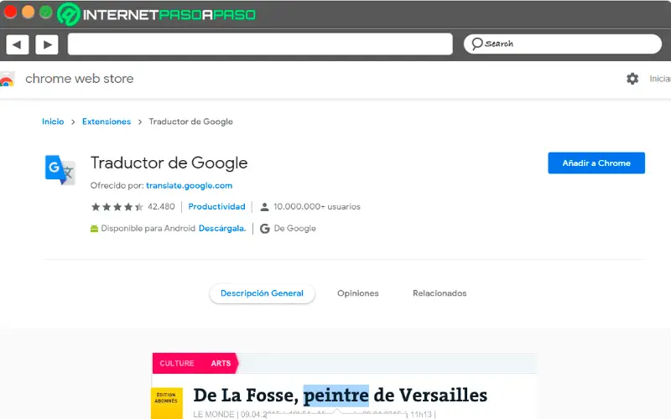This screenshot has width=671, height=419.
Task: Switch to the 'Opiniones' tab
Action: coord(358,293)
